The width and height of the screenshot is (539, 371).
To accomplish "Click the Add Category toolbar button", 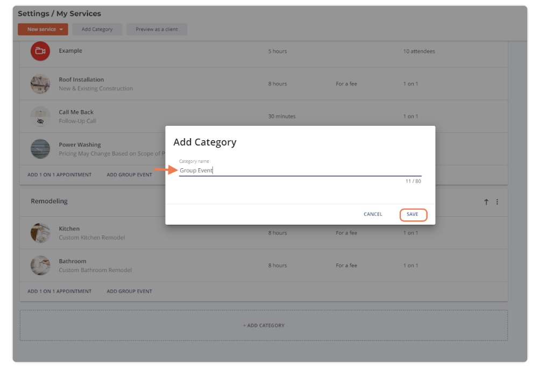I will 97,30.
